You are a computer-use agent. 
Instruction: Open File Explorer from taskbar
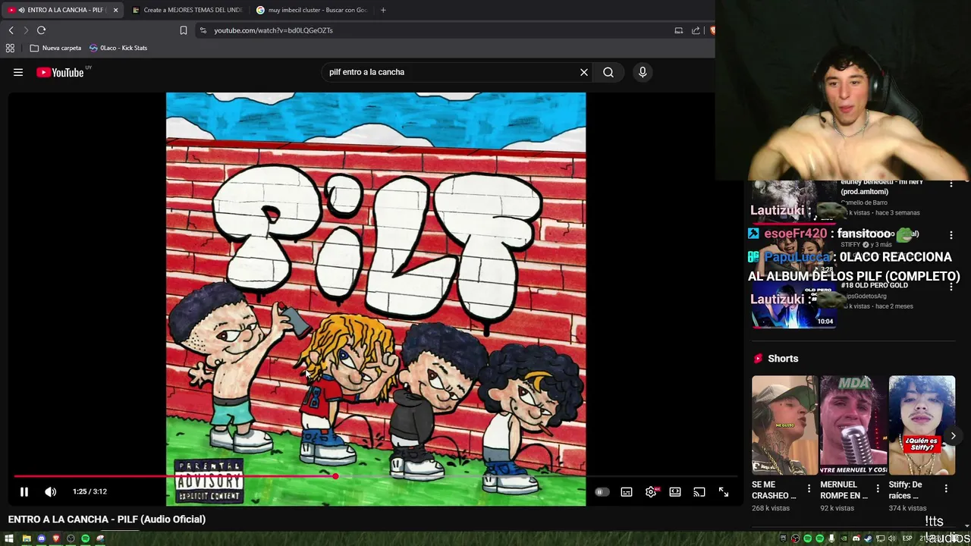coord(27,538)
